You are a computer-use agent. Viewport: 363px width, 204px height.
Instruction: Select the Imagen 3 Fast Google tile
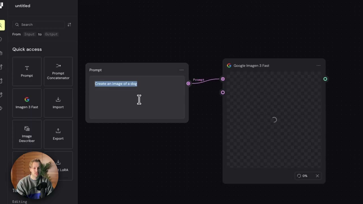27,103
